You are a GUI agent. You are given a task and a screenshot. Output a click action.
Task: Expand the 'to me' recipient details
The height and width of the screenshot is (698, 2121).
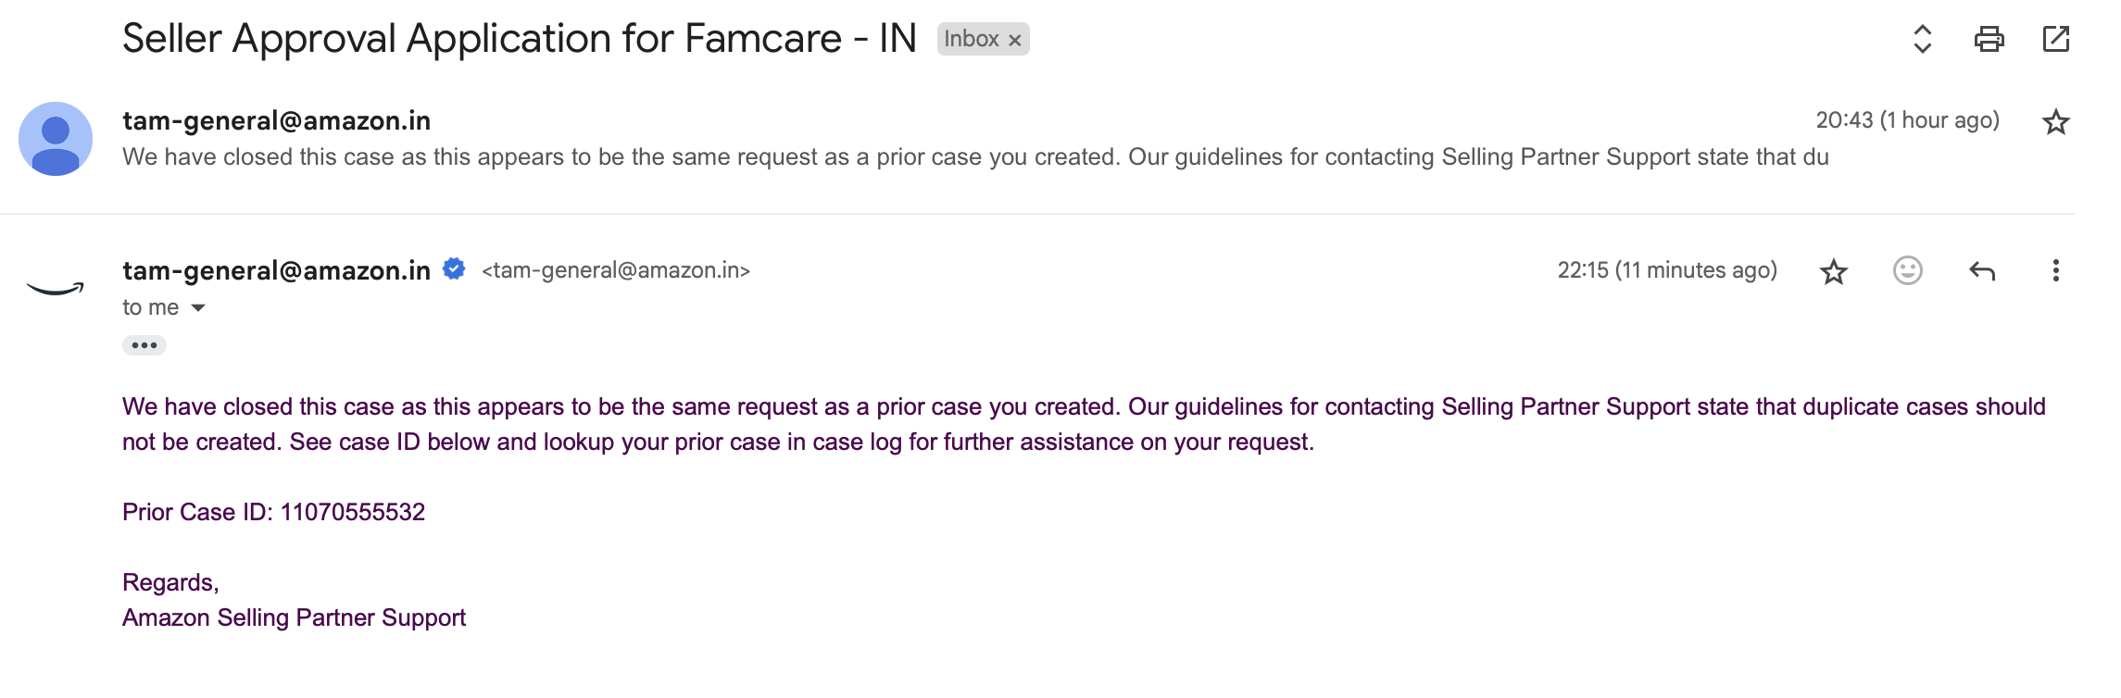point(198,307)
